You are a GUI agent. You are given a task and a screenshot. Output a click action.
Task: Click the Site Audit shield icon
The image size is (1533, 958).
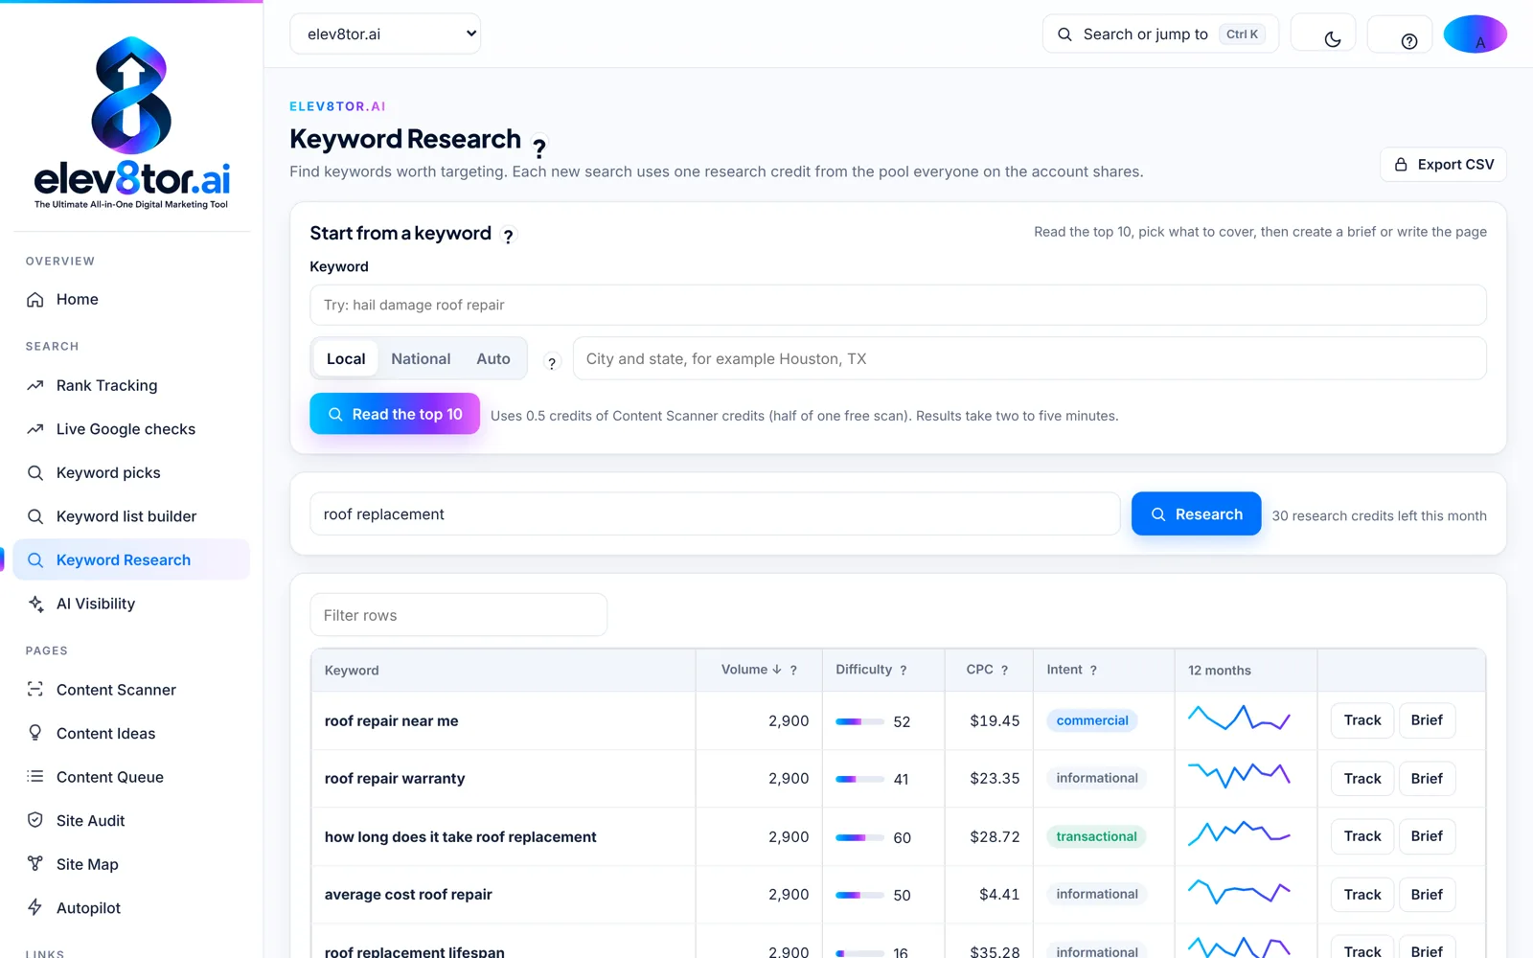(35, 820)
